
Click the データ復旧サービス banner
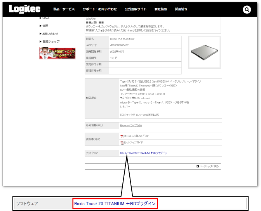coord(57,53)
